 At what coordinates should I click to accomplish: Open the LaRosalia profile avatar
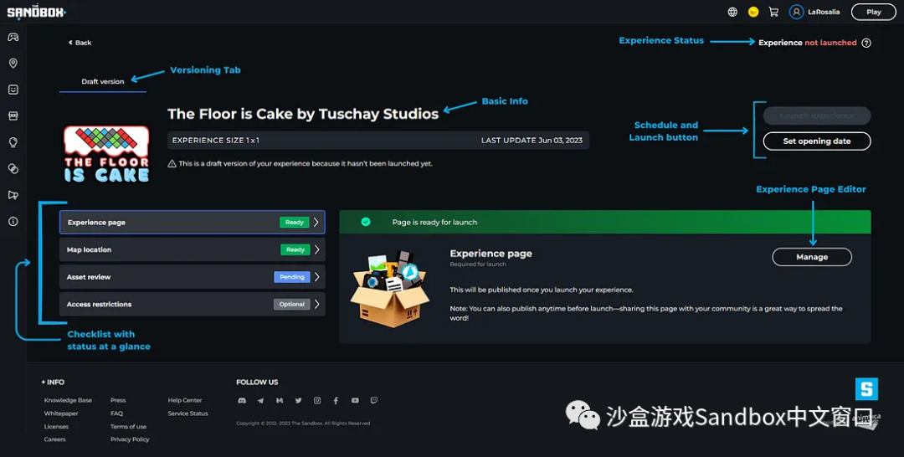pyautogui.click(x=796, y=12)
